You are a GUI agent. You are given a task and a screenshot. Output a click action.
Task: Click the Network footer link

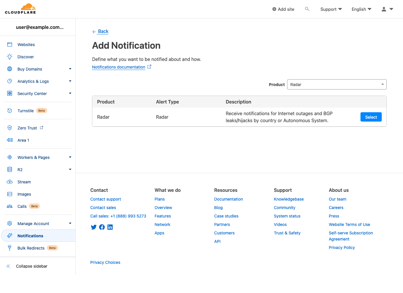coord(162,224)
